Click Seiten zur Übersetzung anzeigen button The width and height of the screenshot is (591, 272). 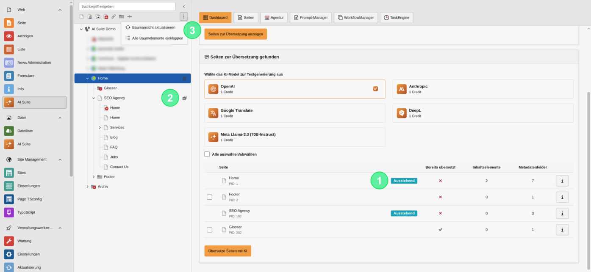[236, 34]
